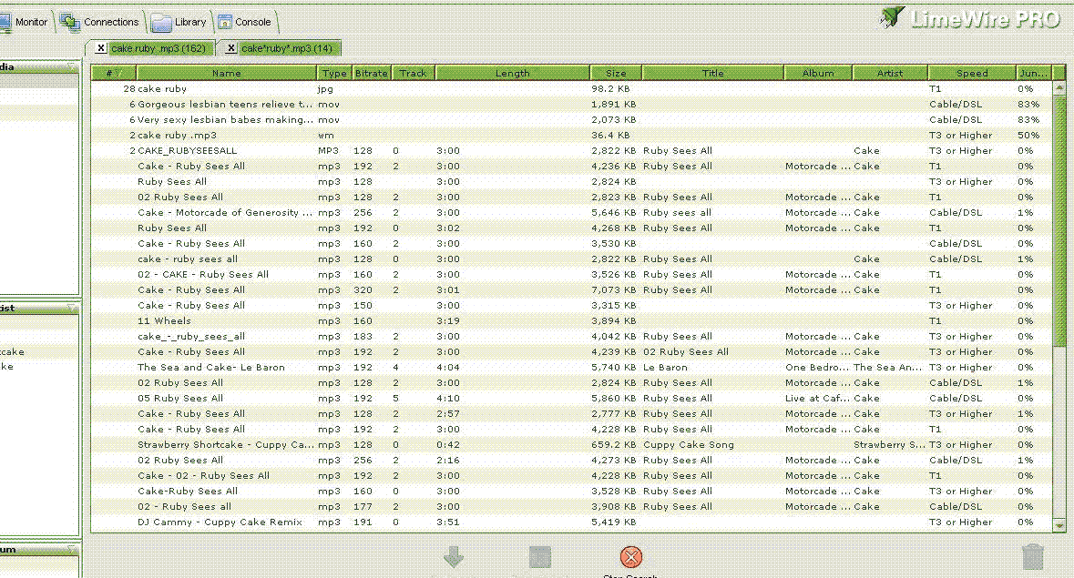Select the 'cake - ruby sees all' lowercase row
This screenshot has width=1074, height=578.
pos(571,259)
